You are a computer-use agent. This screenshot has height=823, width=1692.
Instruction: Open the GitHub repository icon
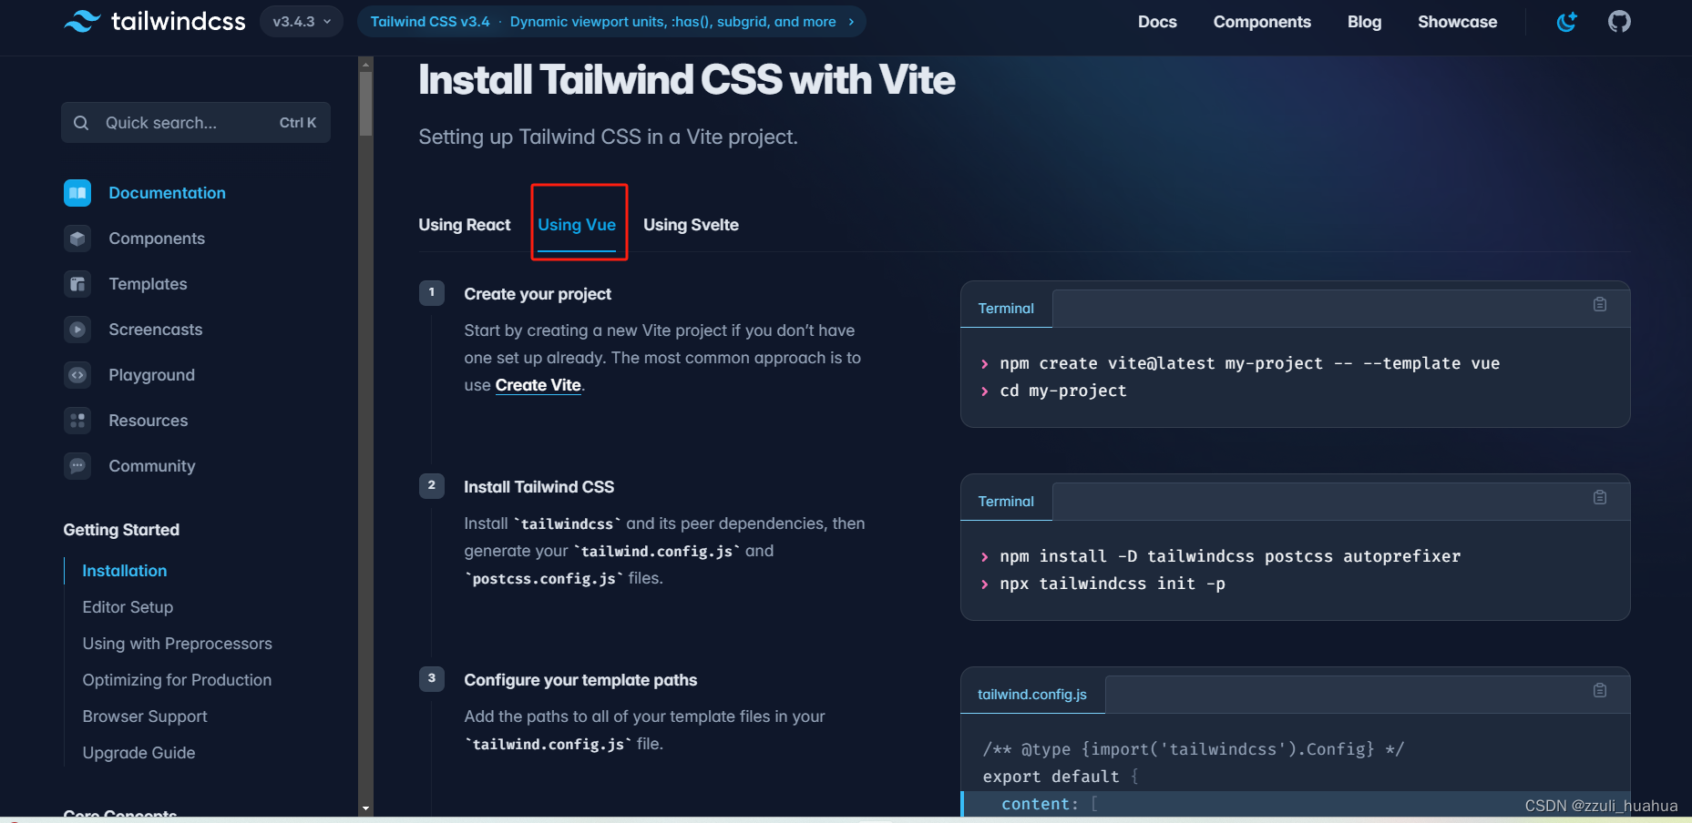tap(1619, 22)
